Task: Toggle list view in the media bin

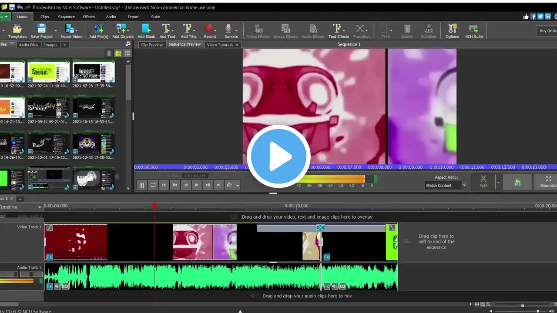Action: point(128,53)
